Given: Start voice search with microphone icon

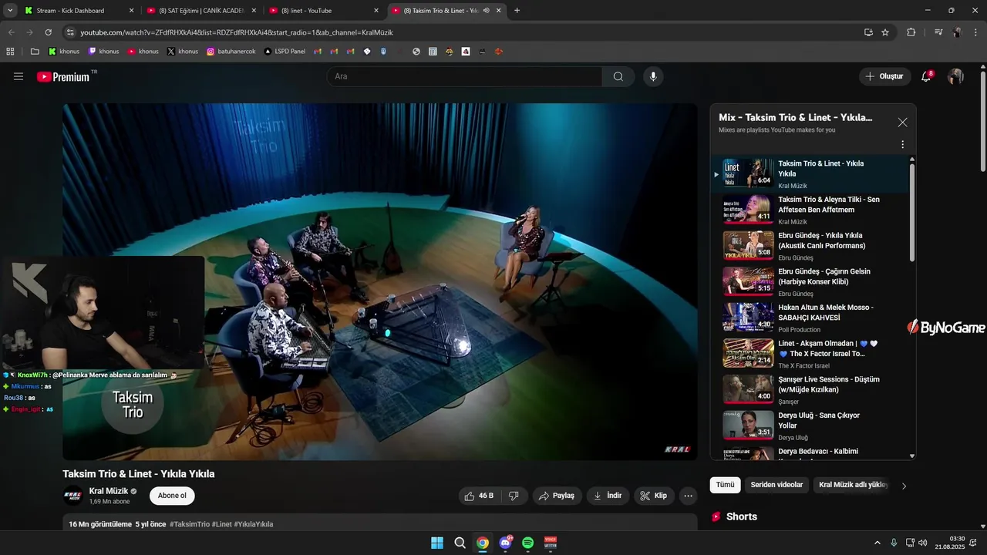Looking at the screenshot, I should tap(653, 76).
